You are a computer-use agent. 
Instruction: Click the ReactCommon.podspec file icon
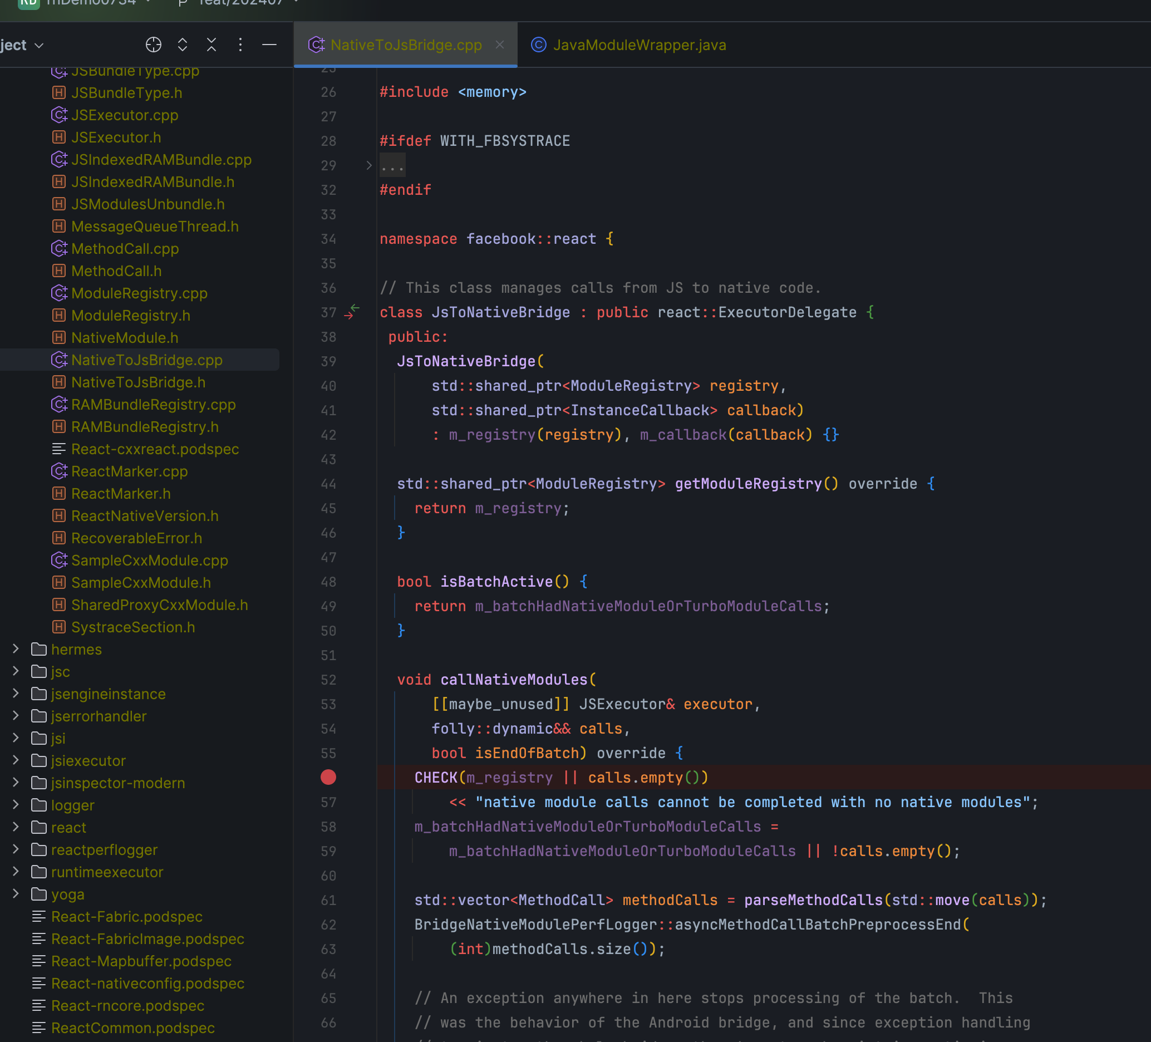(39, 1028)
